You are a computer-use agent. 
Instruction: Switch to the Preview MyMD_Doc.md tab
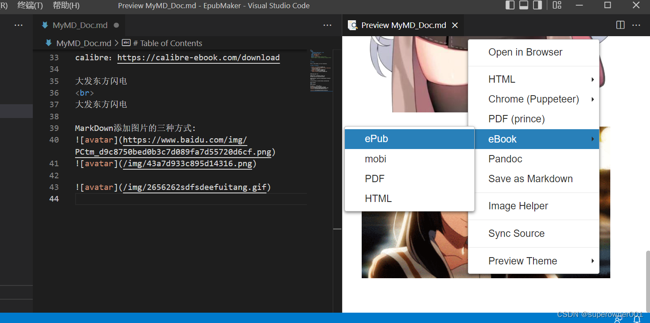pyautogui.click(x=404, y=25)
